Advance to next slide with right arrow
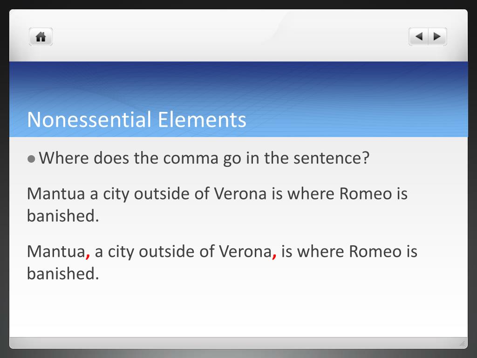Viewport: 477px width, 358px height. [x=437, y=37]
